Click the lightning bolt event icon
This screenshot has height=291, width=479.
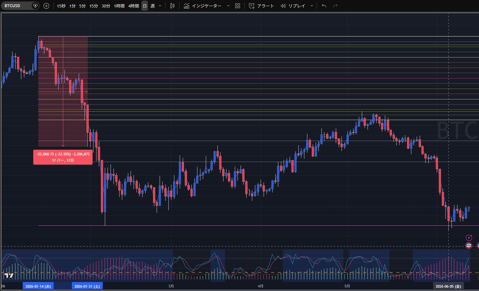(x=469, y=238)
